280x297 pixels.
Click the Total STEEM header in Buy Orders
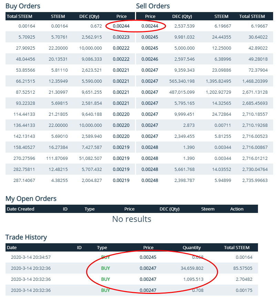pos(20,17)
